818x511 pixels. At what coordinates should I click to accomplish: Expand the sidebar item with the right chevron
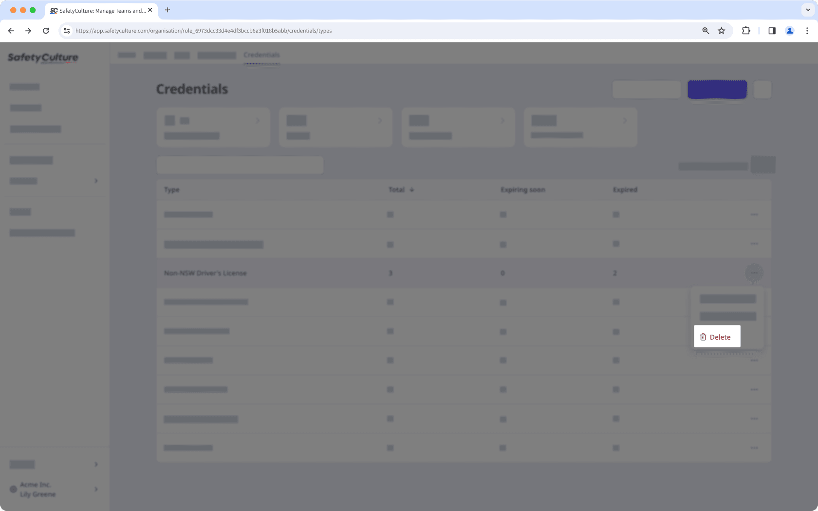pyautogui.click(x=95, y=181)
